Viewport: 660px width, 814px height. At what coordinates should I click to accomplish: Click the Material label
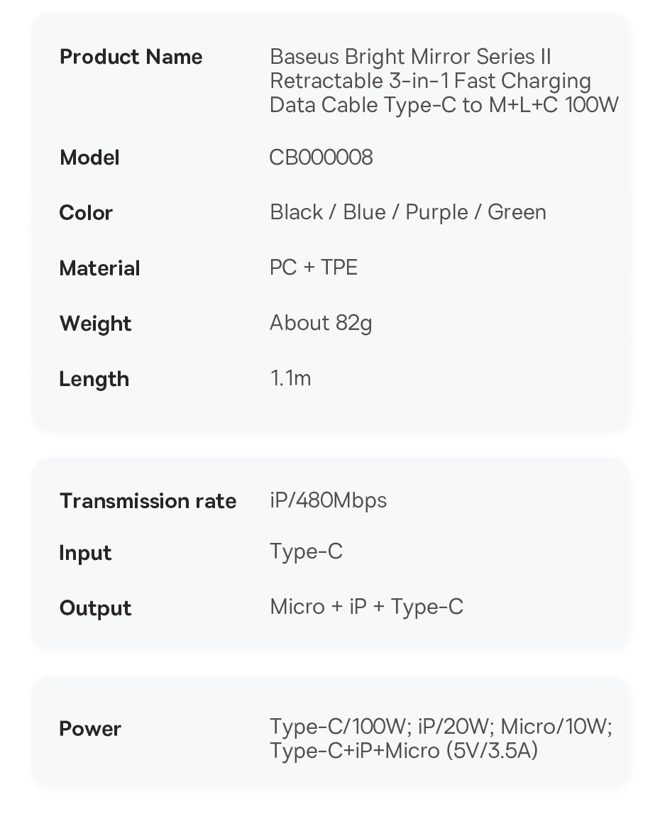tap(99, 268)
